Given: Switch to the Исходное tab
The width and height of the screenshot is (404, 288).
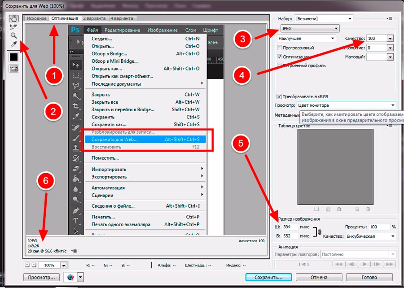Looking at the screenshot, I should tap(37, 18).
